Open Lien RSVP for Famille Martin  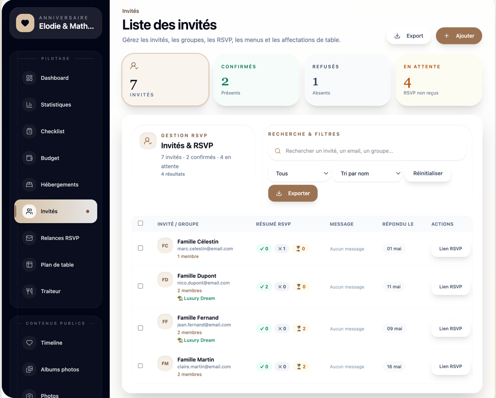450,366
